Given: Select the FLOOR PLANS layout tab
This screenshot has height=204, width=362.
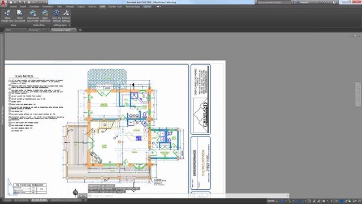Looking at the screenshot, I should 39,200.
